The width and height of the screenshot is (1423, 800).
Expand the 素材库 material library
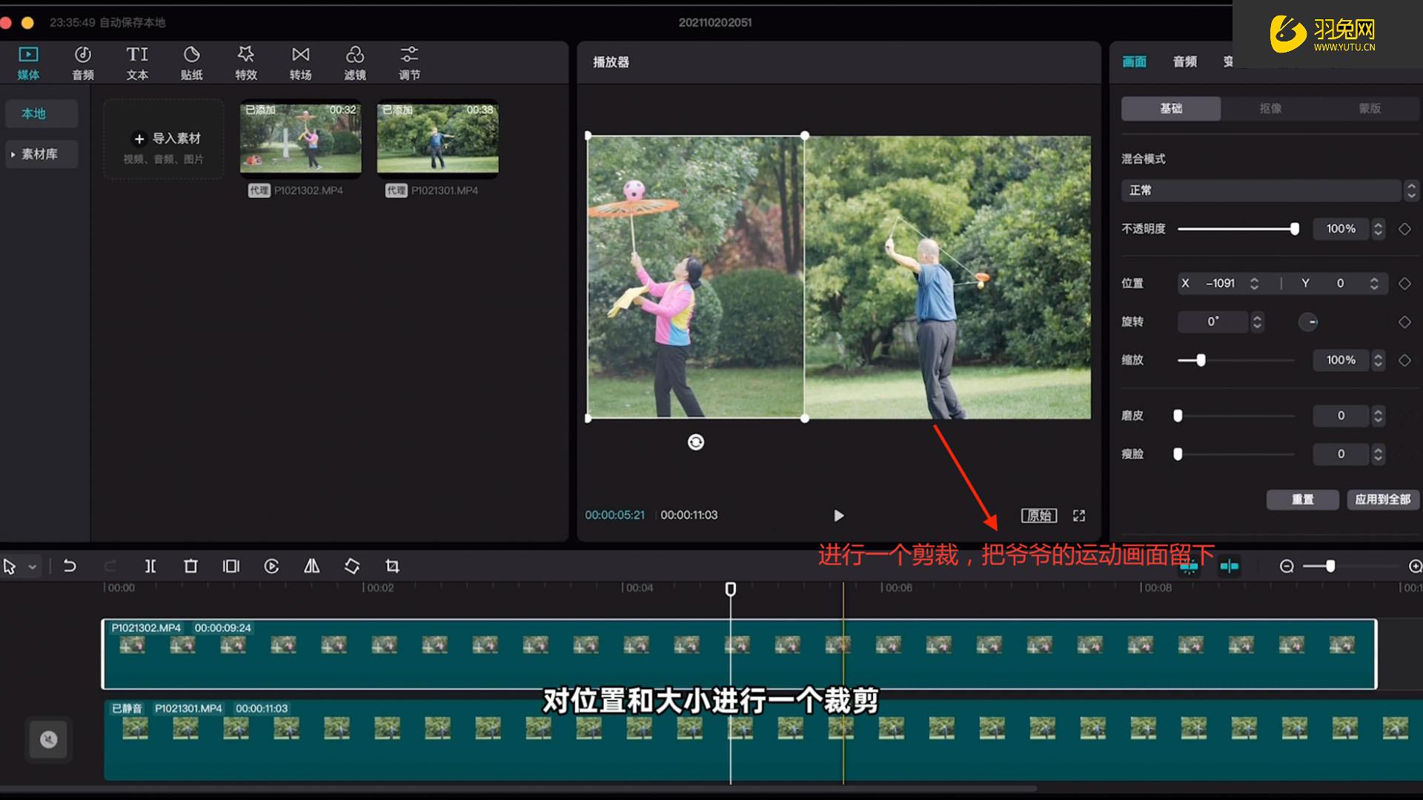point(42,154)
